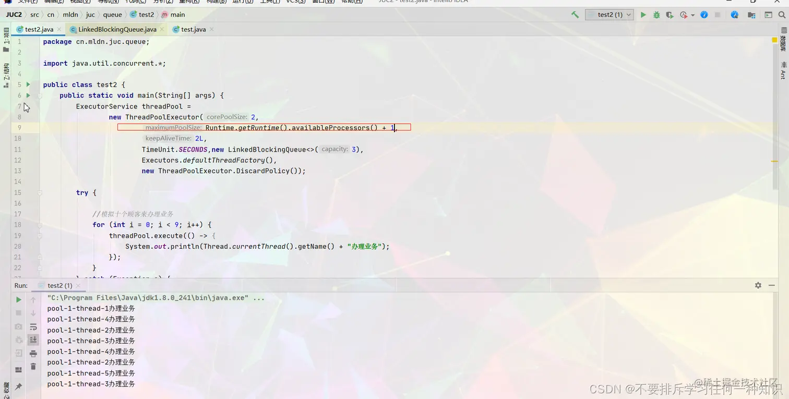Click the green hammer Build Project icon
The width and height of the screenshot is (789, 399).
575,15
